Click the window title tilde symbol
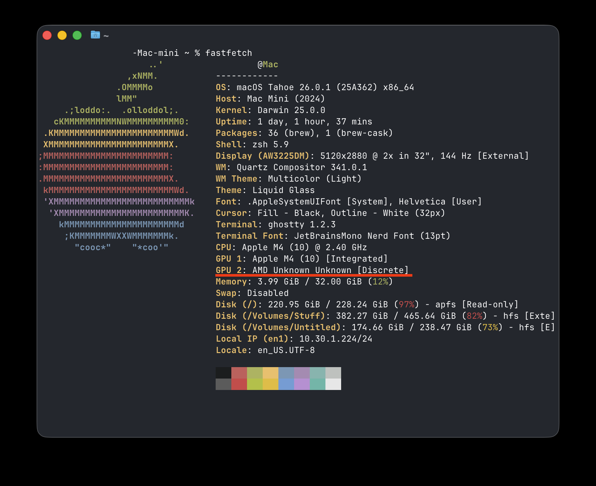 106,36
